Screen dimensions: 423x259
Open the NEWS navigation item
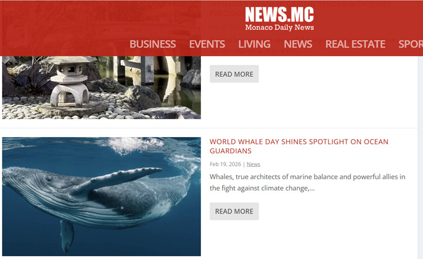click(x=298, y=44)
